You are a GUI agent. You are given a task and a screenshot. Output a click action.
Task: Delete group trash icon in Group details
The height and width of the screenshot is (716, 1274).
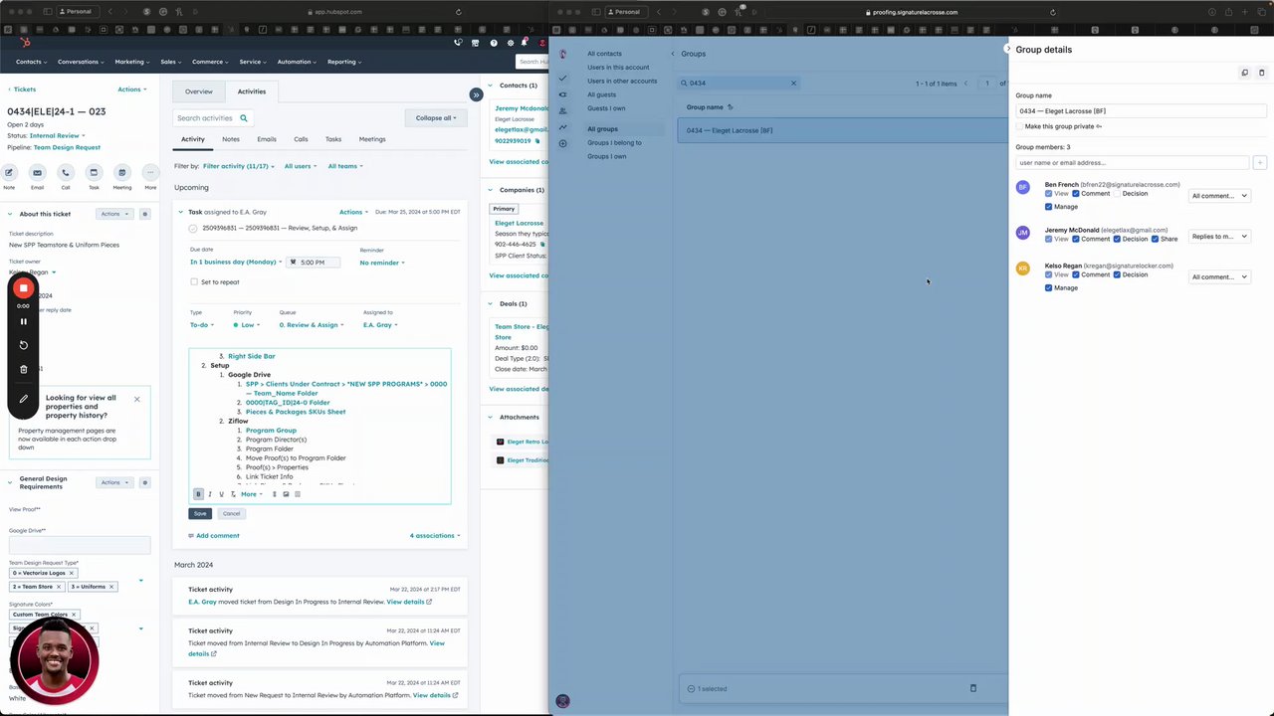pyautogui.click(x=1262, y=73)
